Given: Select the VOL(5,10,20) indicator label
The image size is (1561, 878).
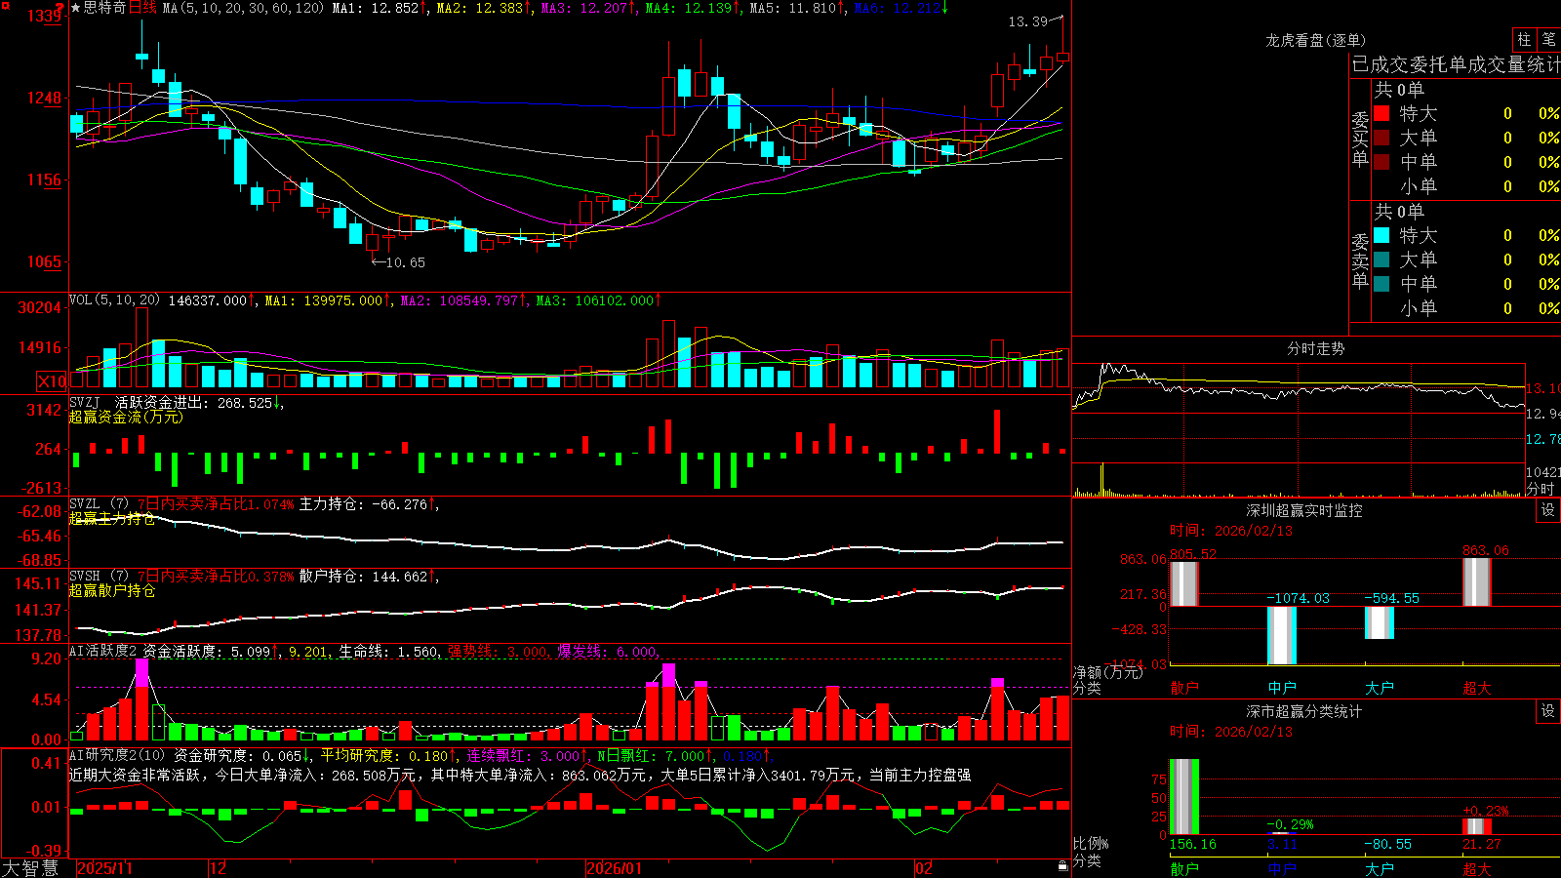Looking at the screenshot, I should (x=114, y=300).
